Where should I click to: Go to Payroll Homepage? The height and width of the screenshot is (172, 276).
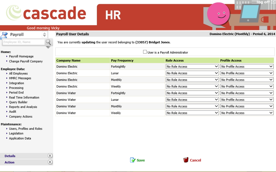[21, 56]
